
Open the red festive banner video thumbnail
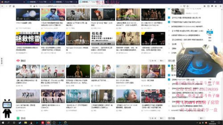[153, 96]
